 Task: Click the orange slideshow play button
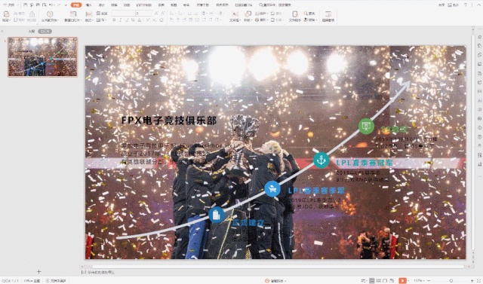tap(402, 281)
